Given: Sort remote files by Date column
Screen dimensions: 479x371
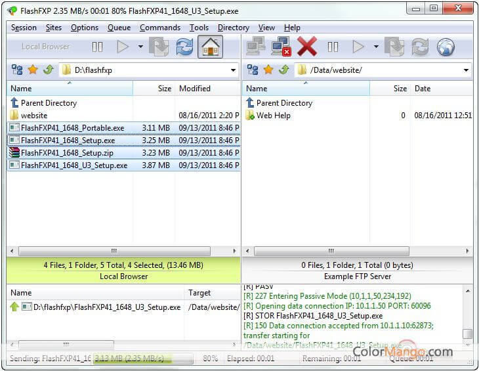Looking at the screenshot, I should pyautogui.click(x=442, y=89).
